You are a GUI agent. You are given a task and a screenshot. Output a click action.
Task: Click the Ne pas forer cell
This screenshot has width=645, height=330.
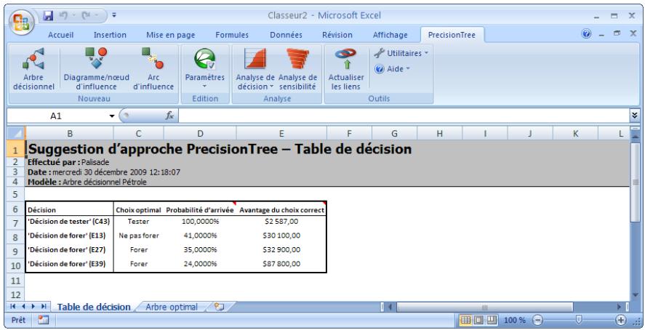tap(139, 236)
